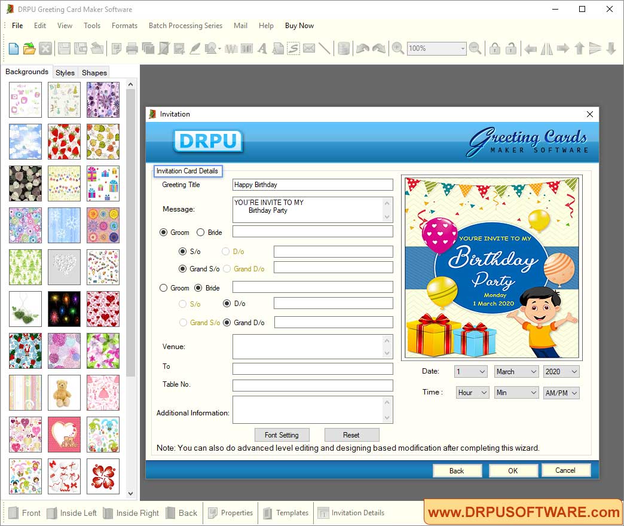Click the Reset button
This screenshot has height=526, width=624.
coord(351,435)
